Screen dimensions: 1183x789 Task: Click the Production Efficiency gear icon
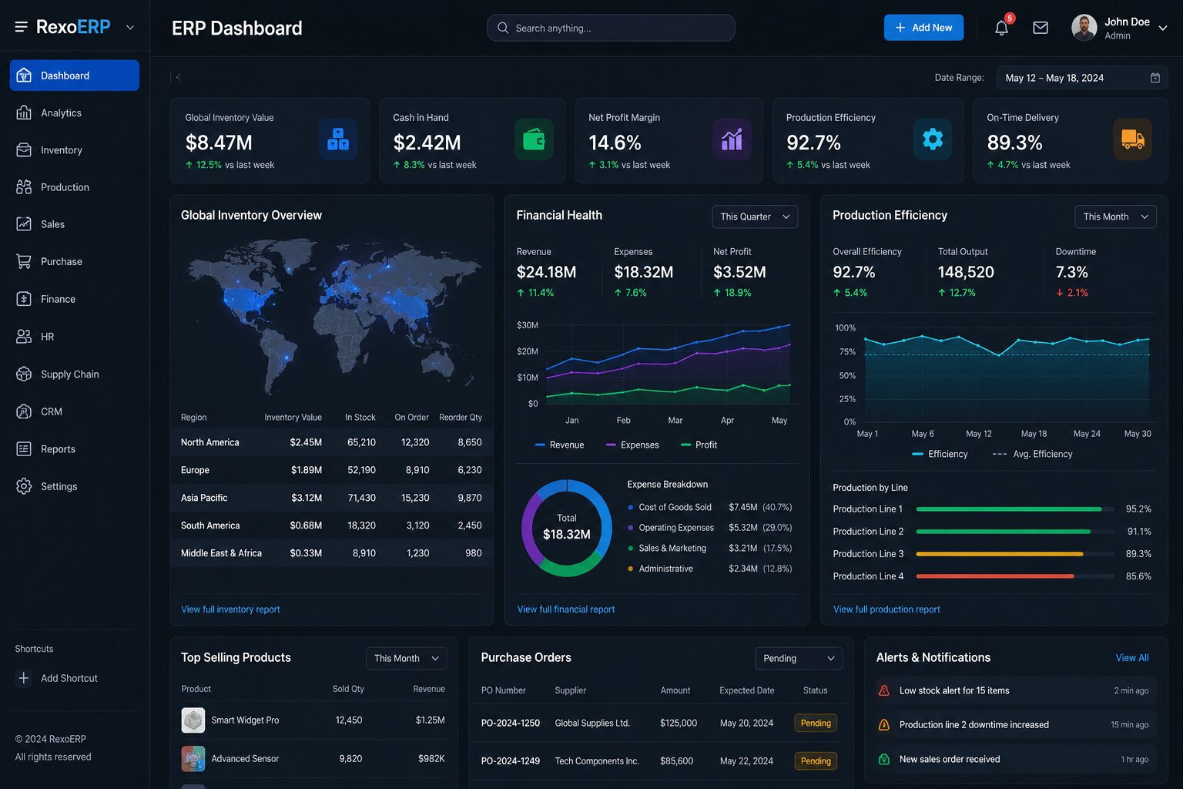coord(933,139)
